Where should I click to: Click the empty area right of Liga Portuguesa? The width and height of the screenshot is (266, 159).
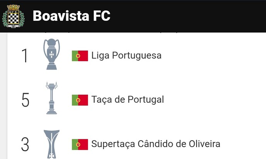(214, 55)
